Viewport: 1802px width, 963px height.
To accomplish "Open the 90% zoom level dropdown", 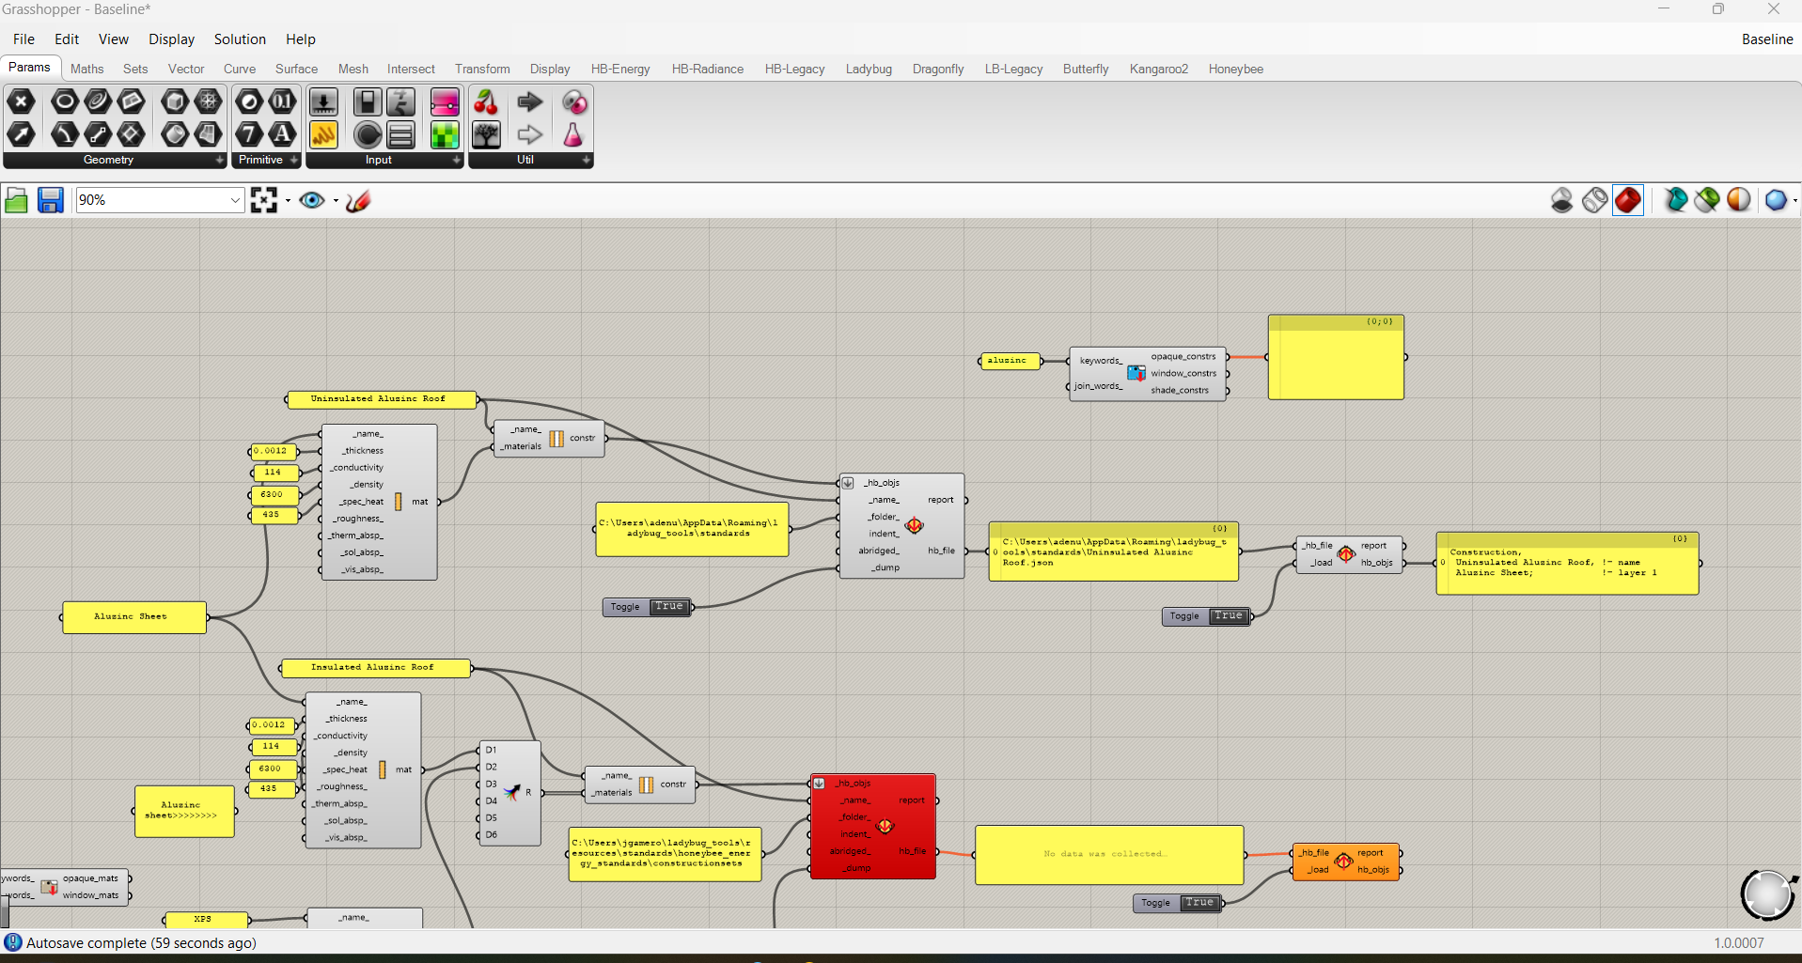I will pyautogui.click(x=235, y=200).
